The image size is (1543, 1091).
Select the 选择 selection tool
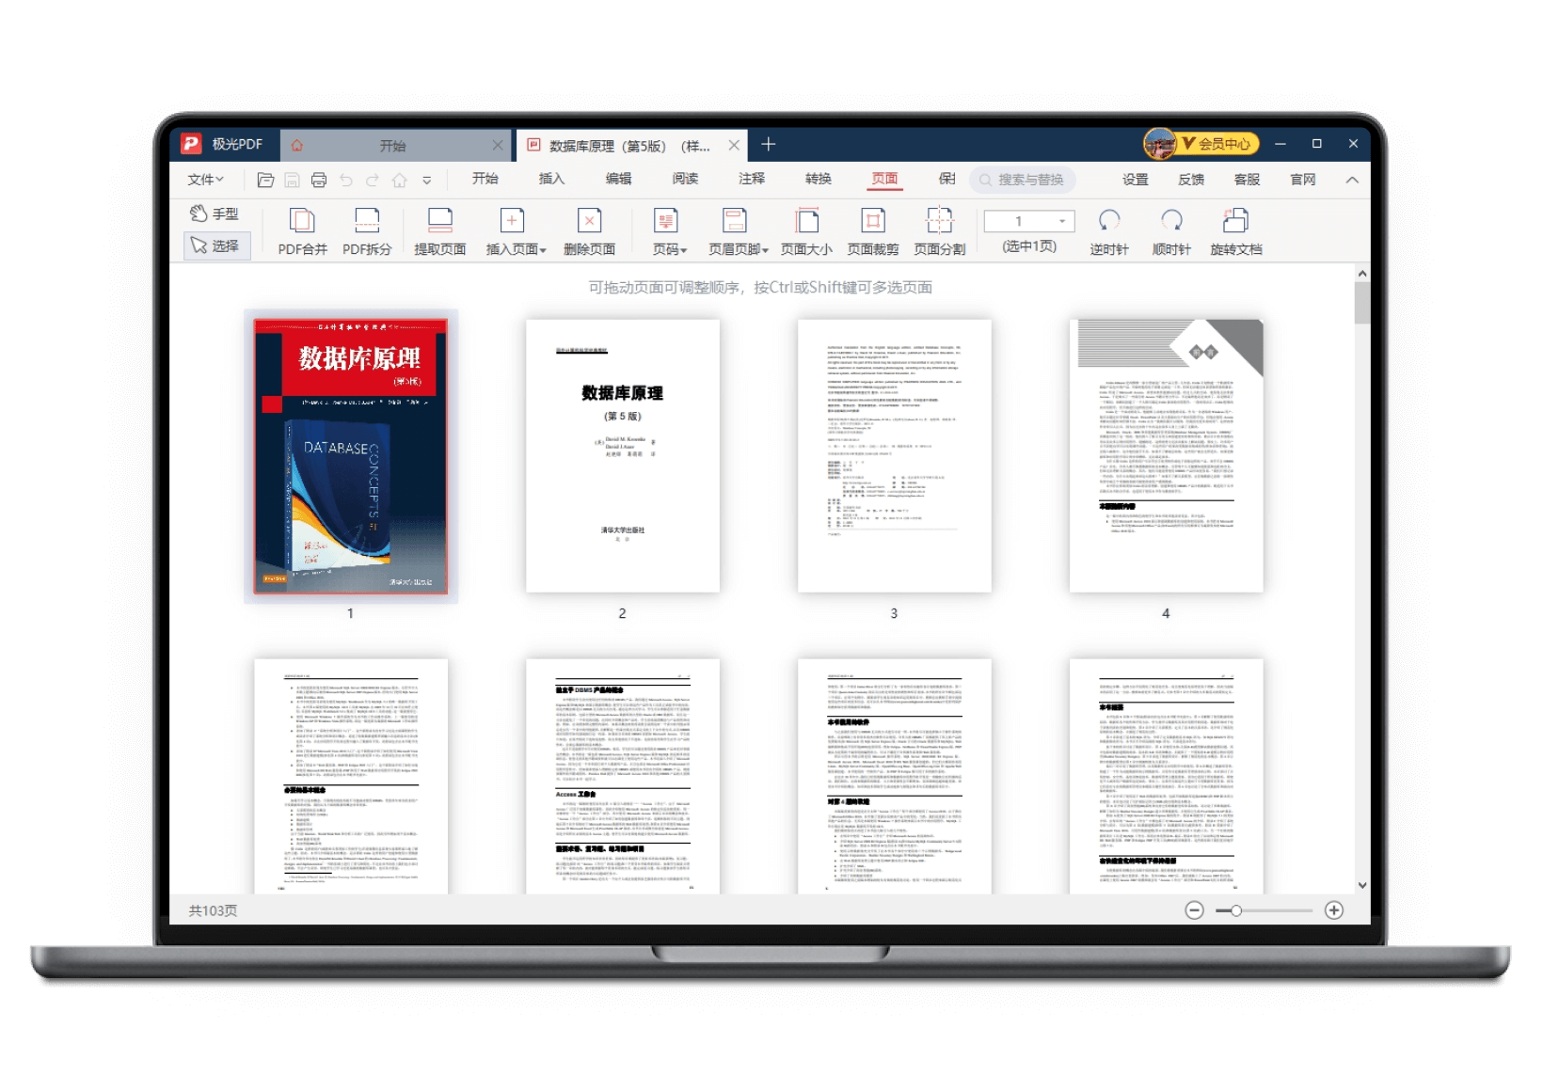point(216,245)
